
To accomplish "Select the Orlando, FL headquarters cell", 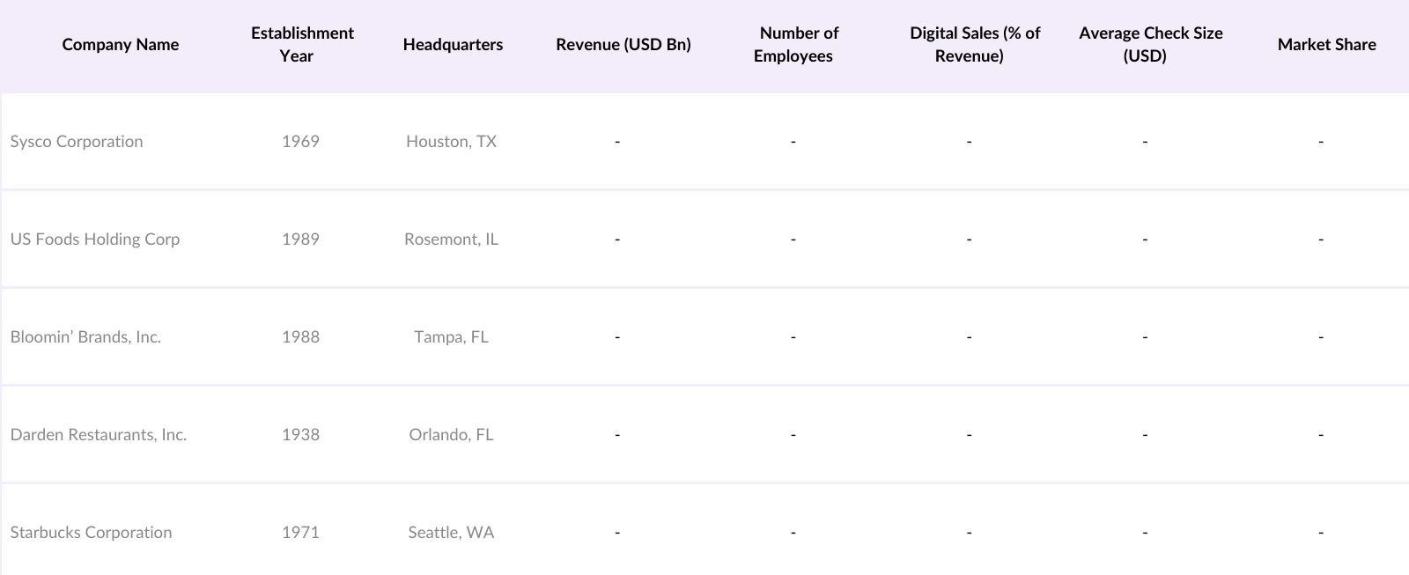I will coord(451,435).
